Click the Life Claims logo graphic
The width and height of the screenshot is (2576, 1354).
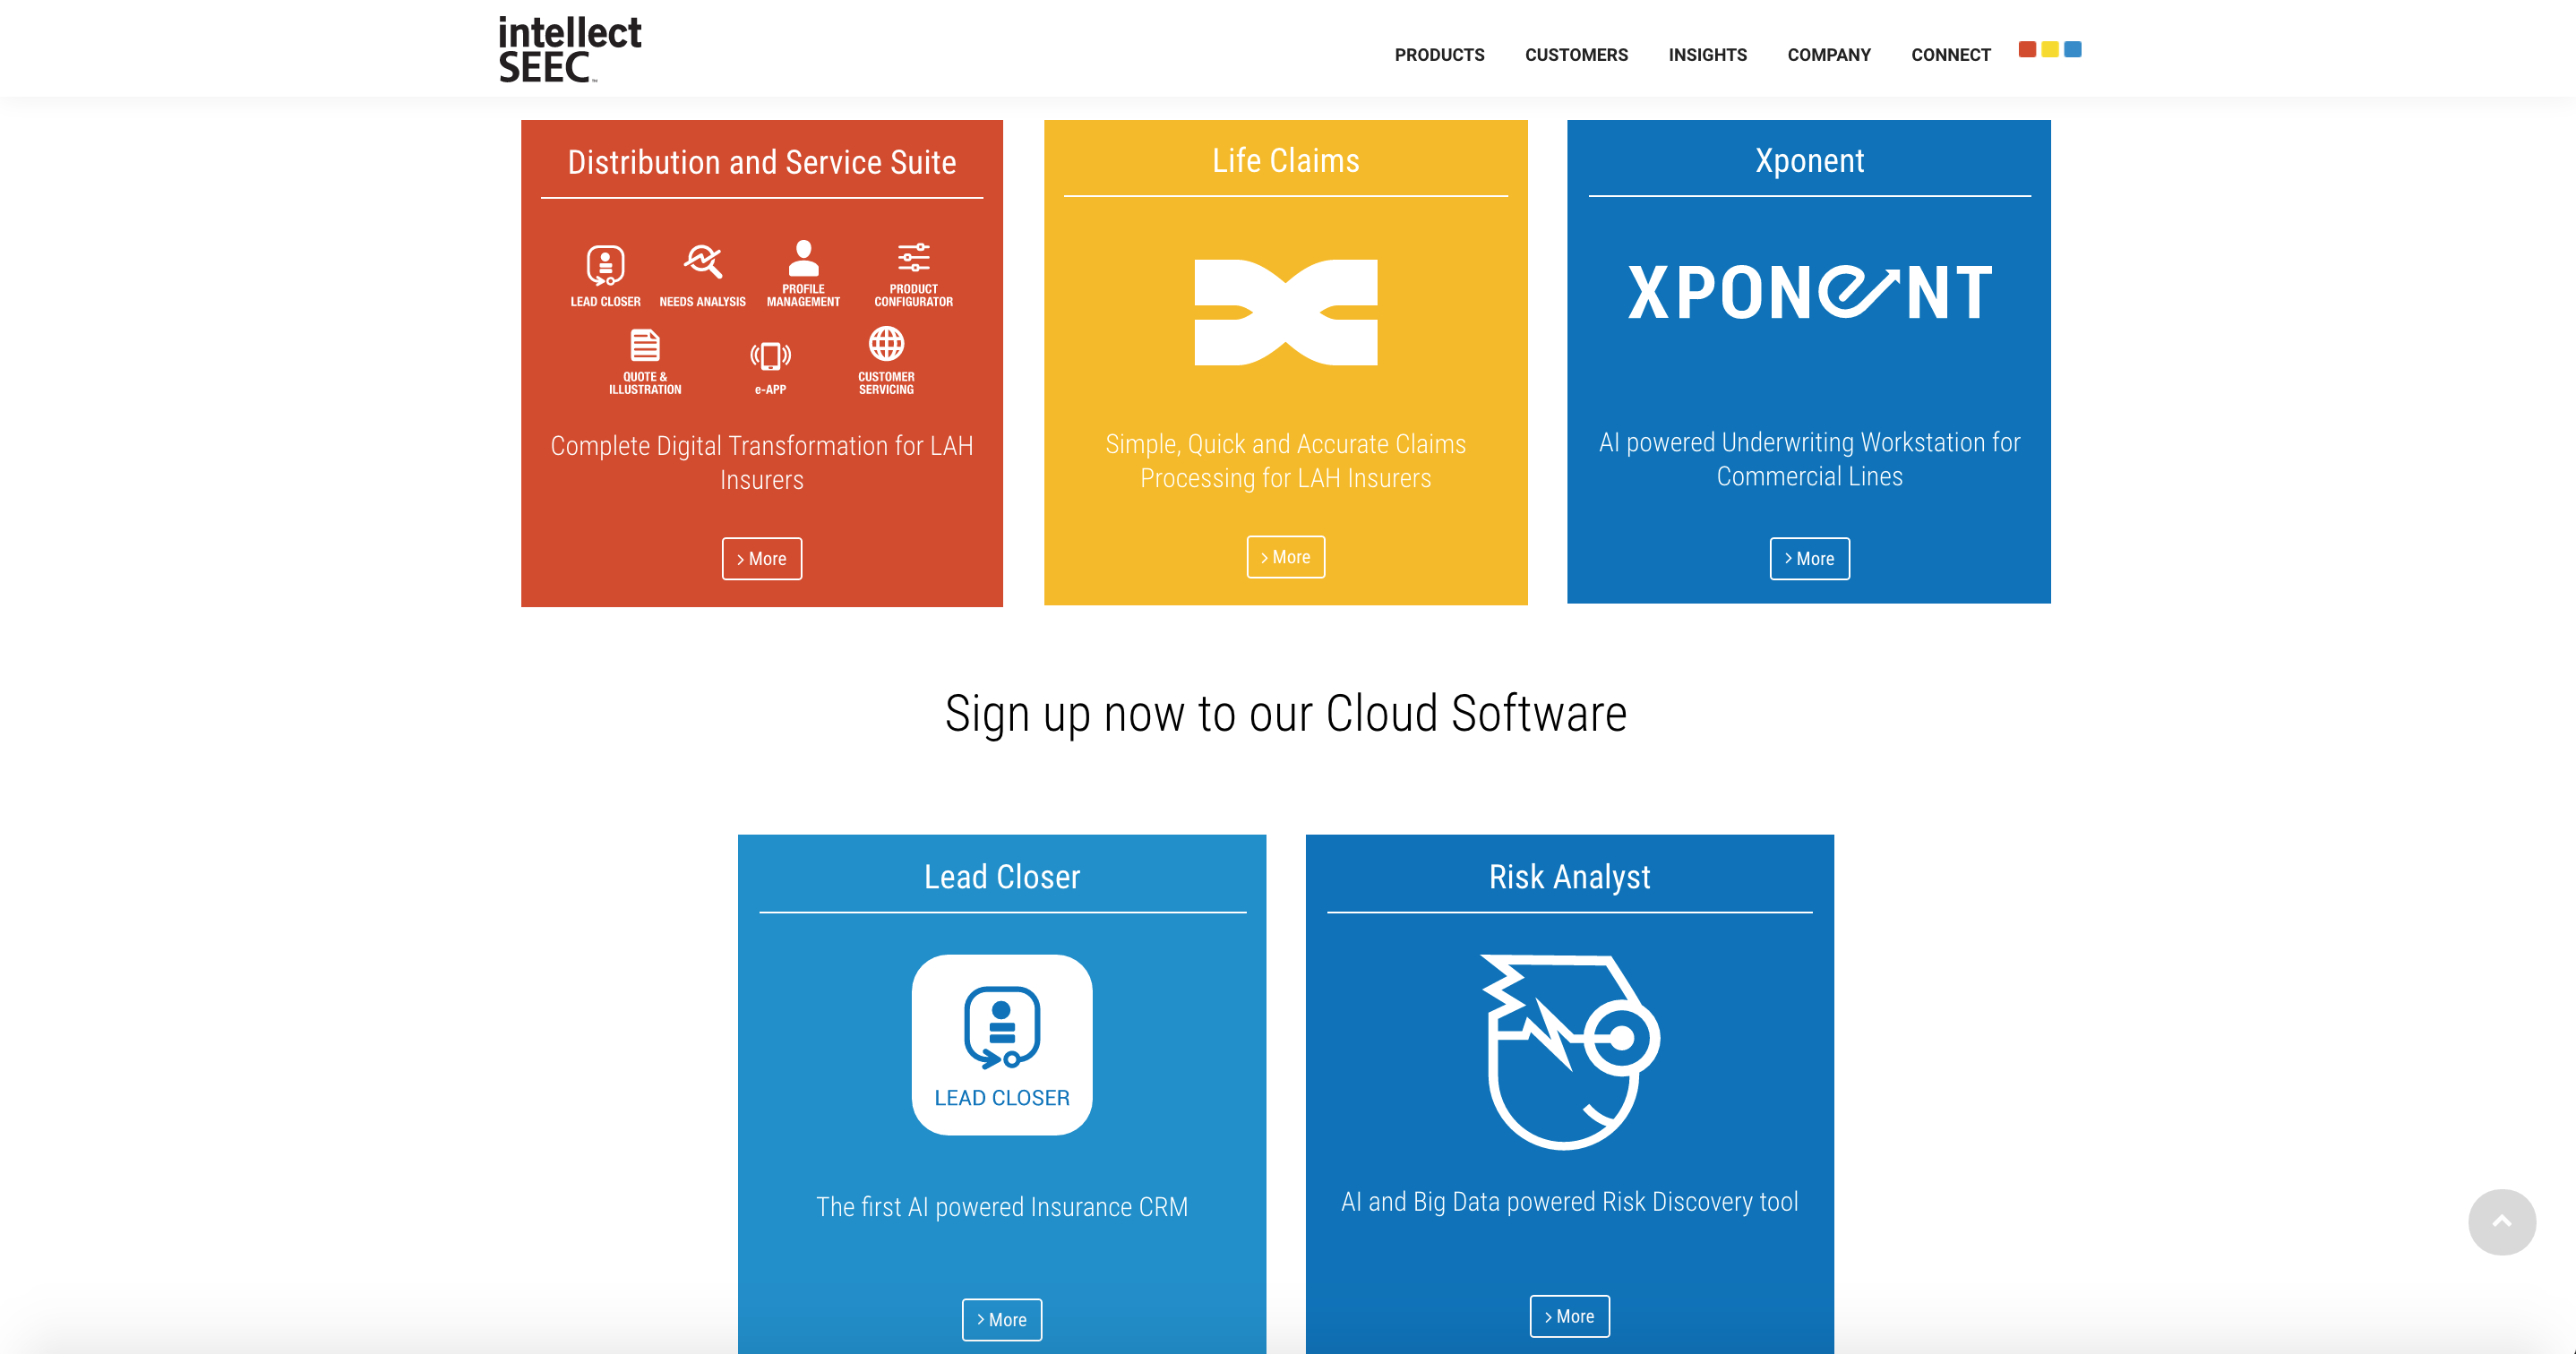tap(1285, 312)
